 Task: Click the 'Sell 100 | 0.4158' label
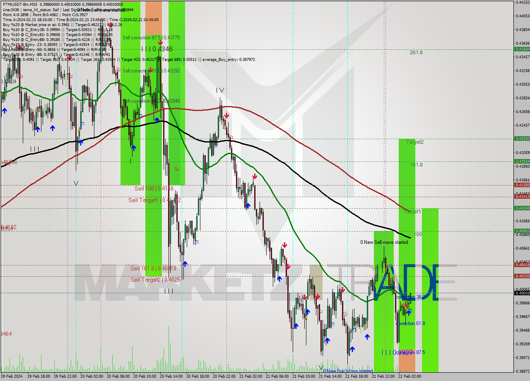154,188
